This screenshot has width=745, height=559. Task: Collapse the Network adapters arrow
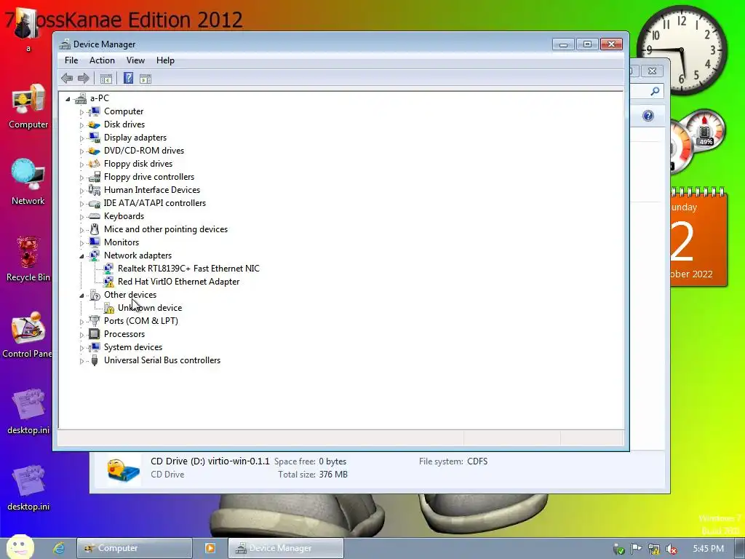point(81,256)
